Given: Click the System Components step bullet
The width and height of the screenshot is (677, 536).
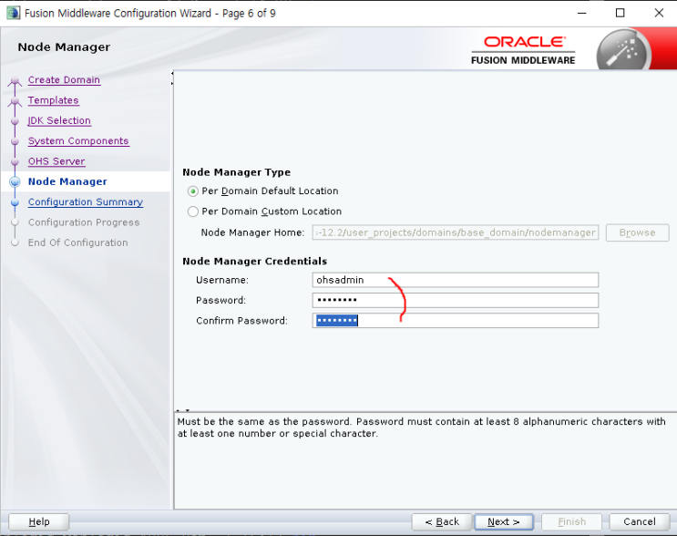Looking at the screenshot, I should pos(15,141).
